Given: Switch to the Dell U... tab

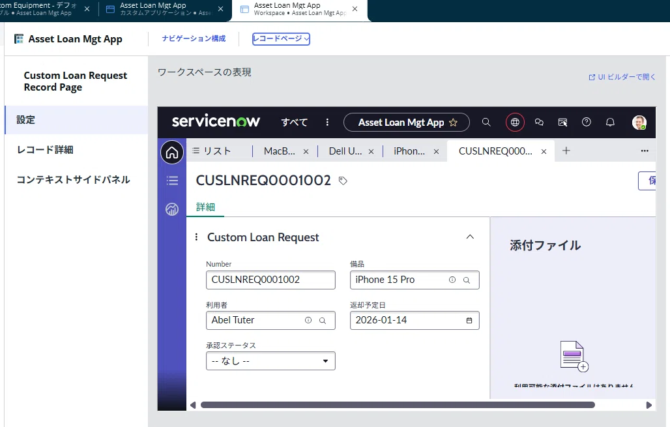Looking at the screenshot, I should point(345,151).
